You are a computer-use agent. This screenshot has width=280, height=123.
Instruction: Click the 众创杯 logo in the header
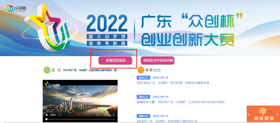[x=16, y=8]
